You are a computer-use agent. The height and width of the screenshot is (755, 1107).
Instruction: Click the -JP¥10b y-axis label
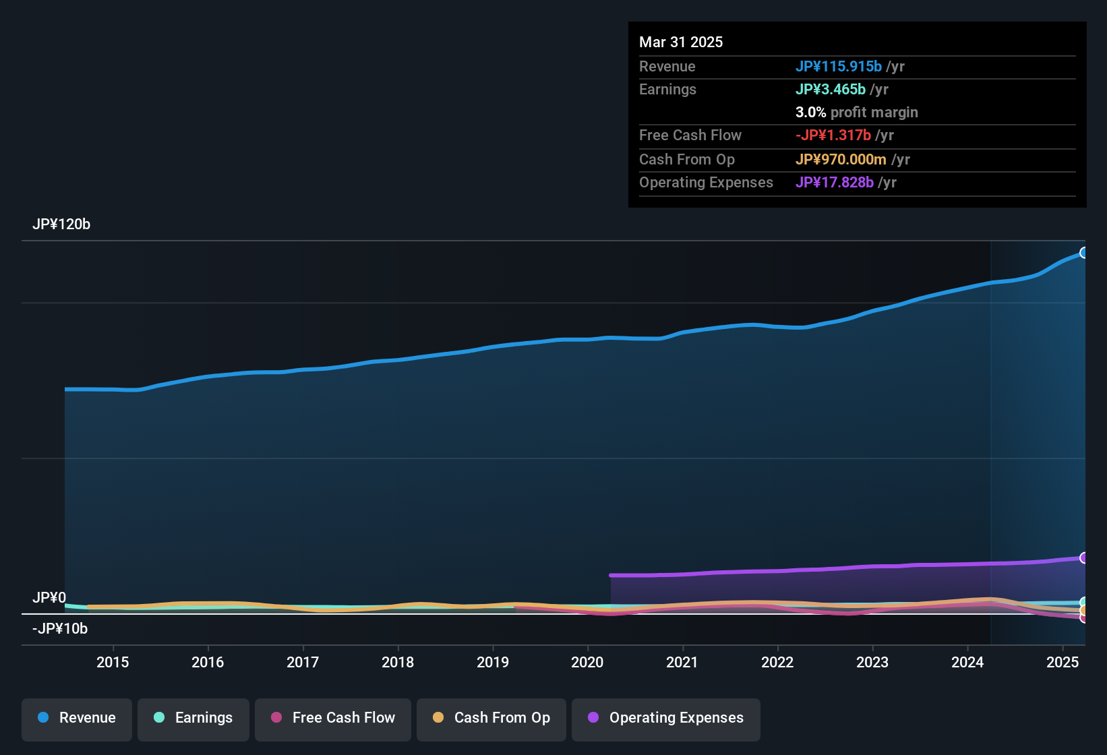(x=60, y=628)
